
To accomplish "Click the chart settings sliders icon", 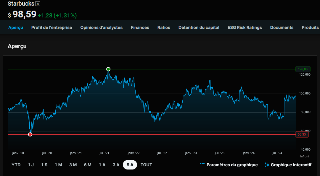I will pyautogui.click(x=202, y=165).
